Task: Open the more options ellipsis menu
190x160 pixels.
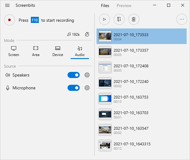Action: coord(182,19)
